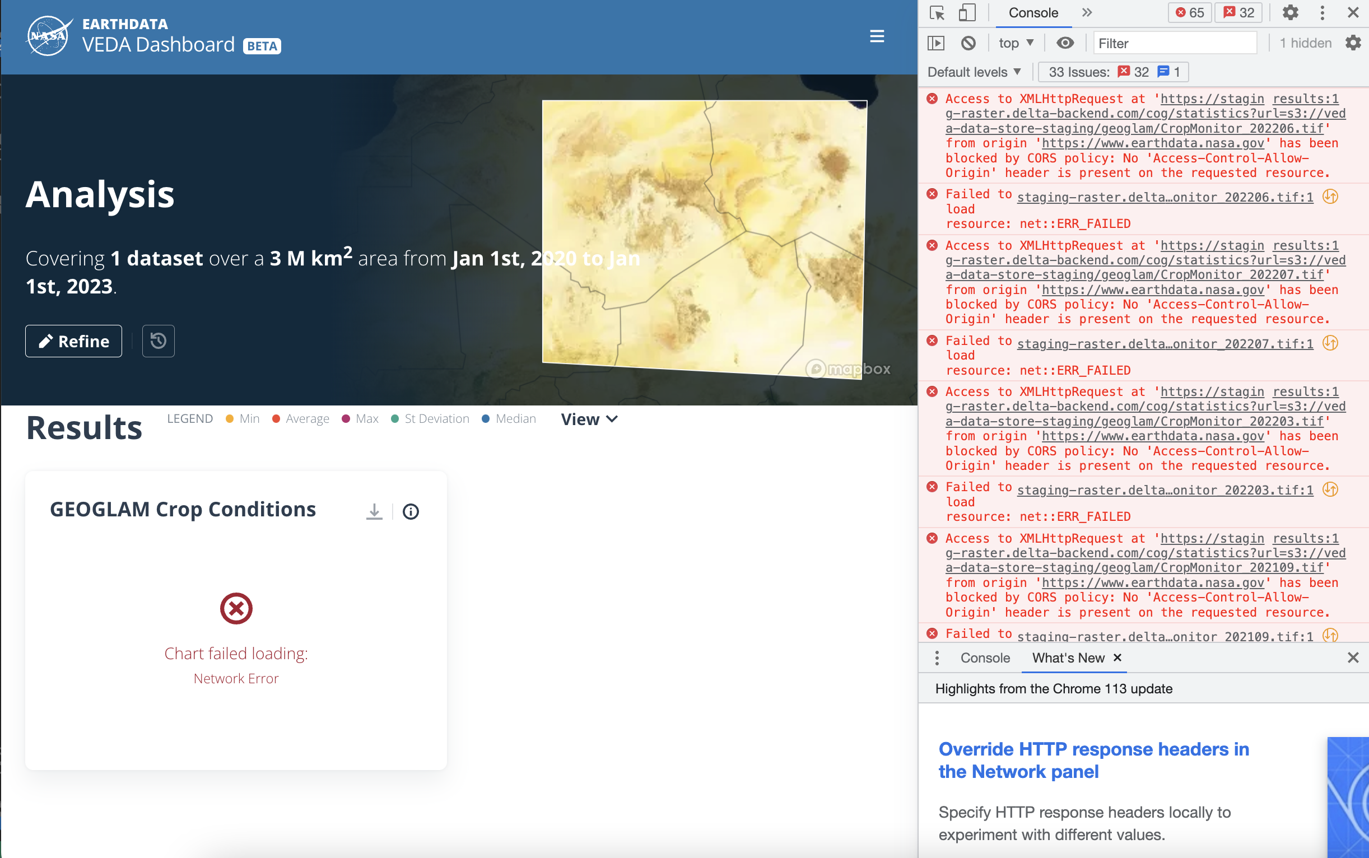
Task: Click the eye icon to create live expression
Action: (1065, 43)
